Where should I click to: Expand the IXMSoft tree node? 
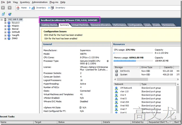(5, 32)
